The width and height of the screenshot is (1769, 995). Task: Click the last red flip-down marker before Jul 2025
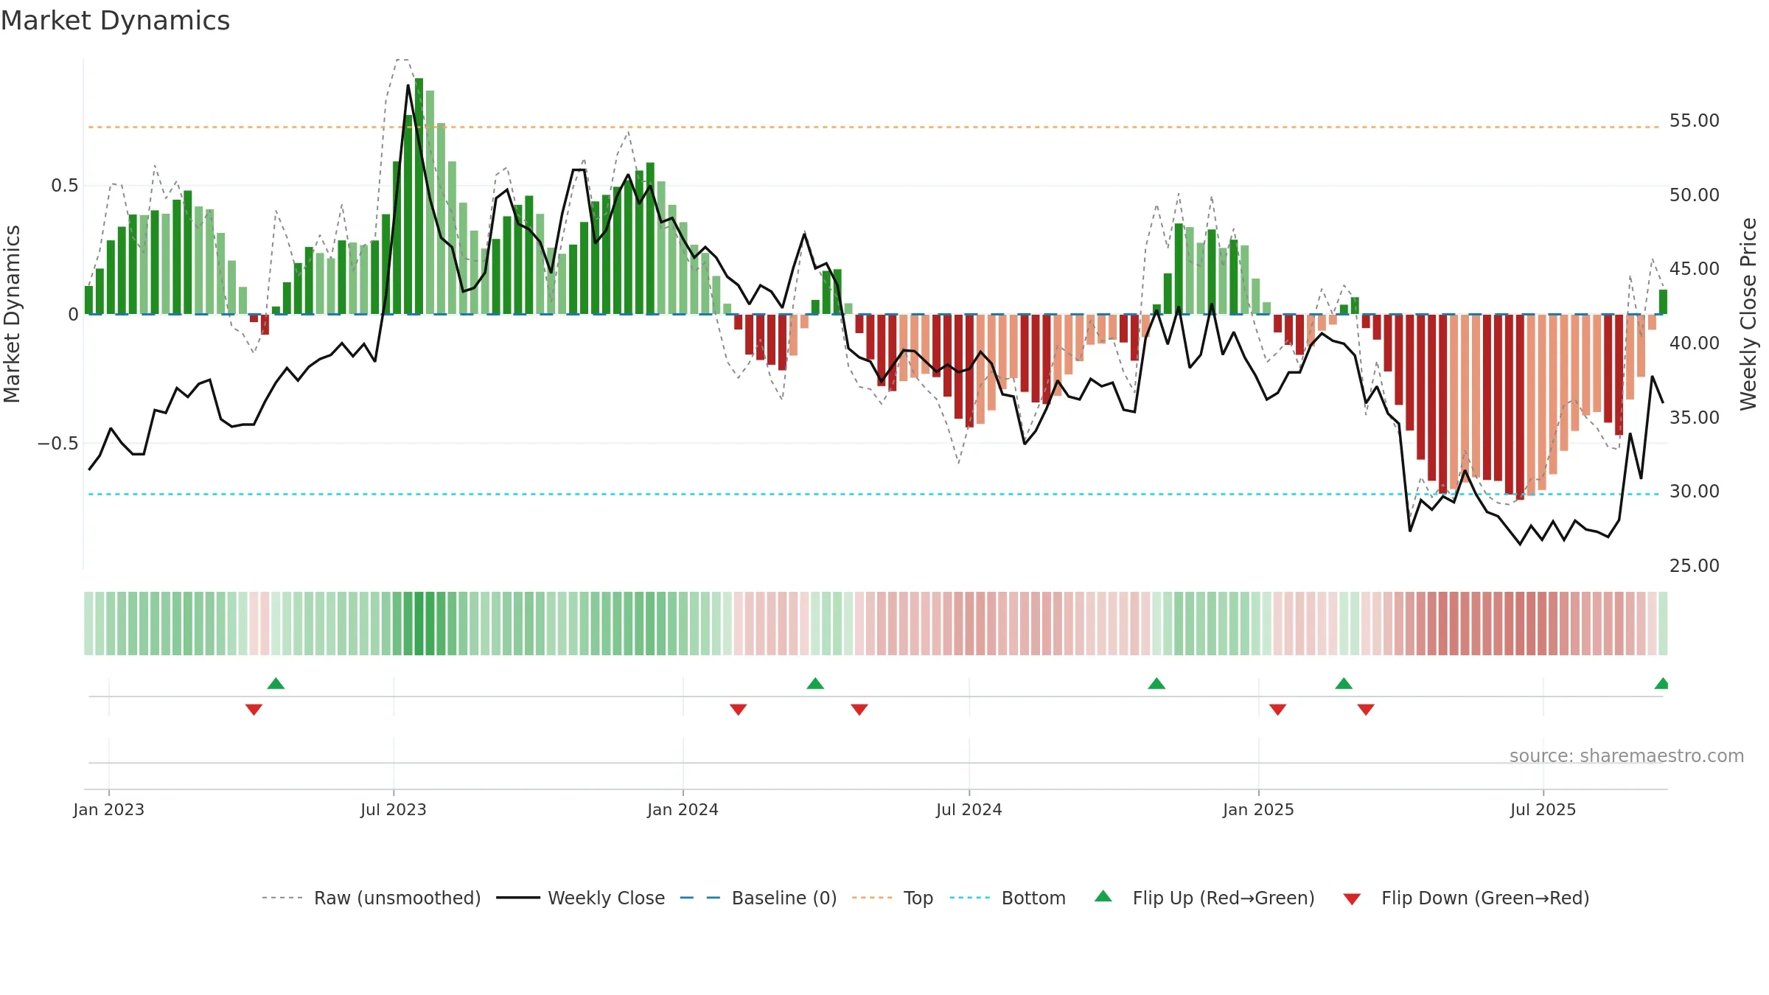tap(1366, 709)
